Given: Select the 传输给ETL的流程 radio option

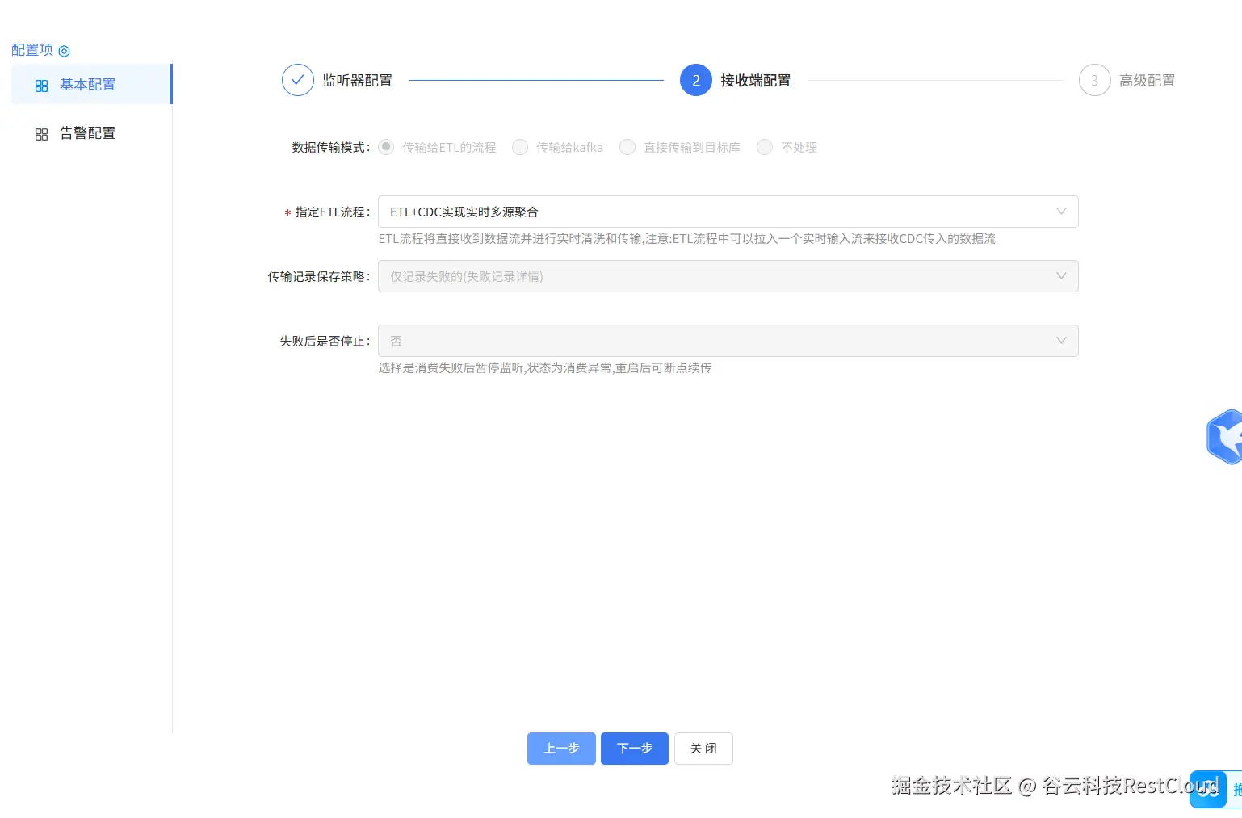Looking at the screenshot, I should (385, 147).
